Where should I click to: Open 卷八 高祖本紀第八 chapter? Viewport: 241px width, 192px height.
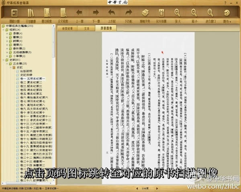pos(33,105)
